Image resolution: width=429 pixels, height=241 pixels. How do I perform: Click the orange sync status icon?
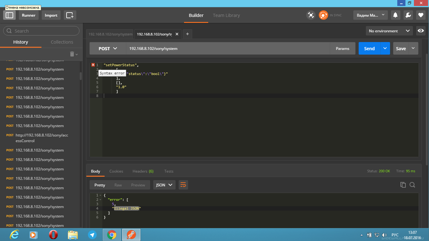[x=323, y=15]
